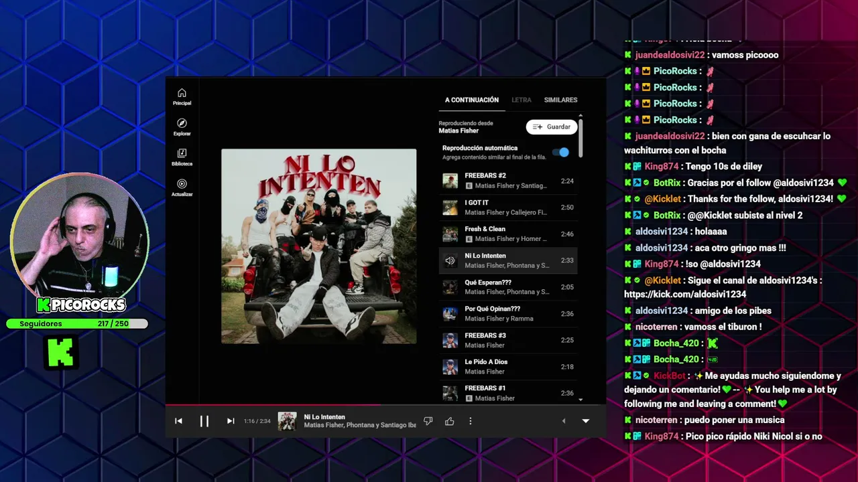Open artist link in the player bar
Image resolution: width=858 pixels, height=482 pixels.
tap(359, 425)
